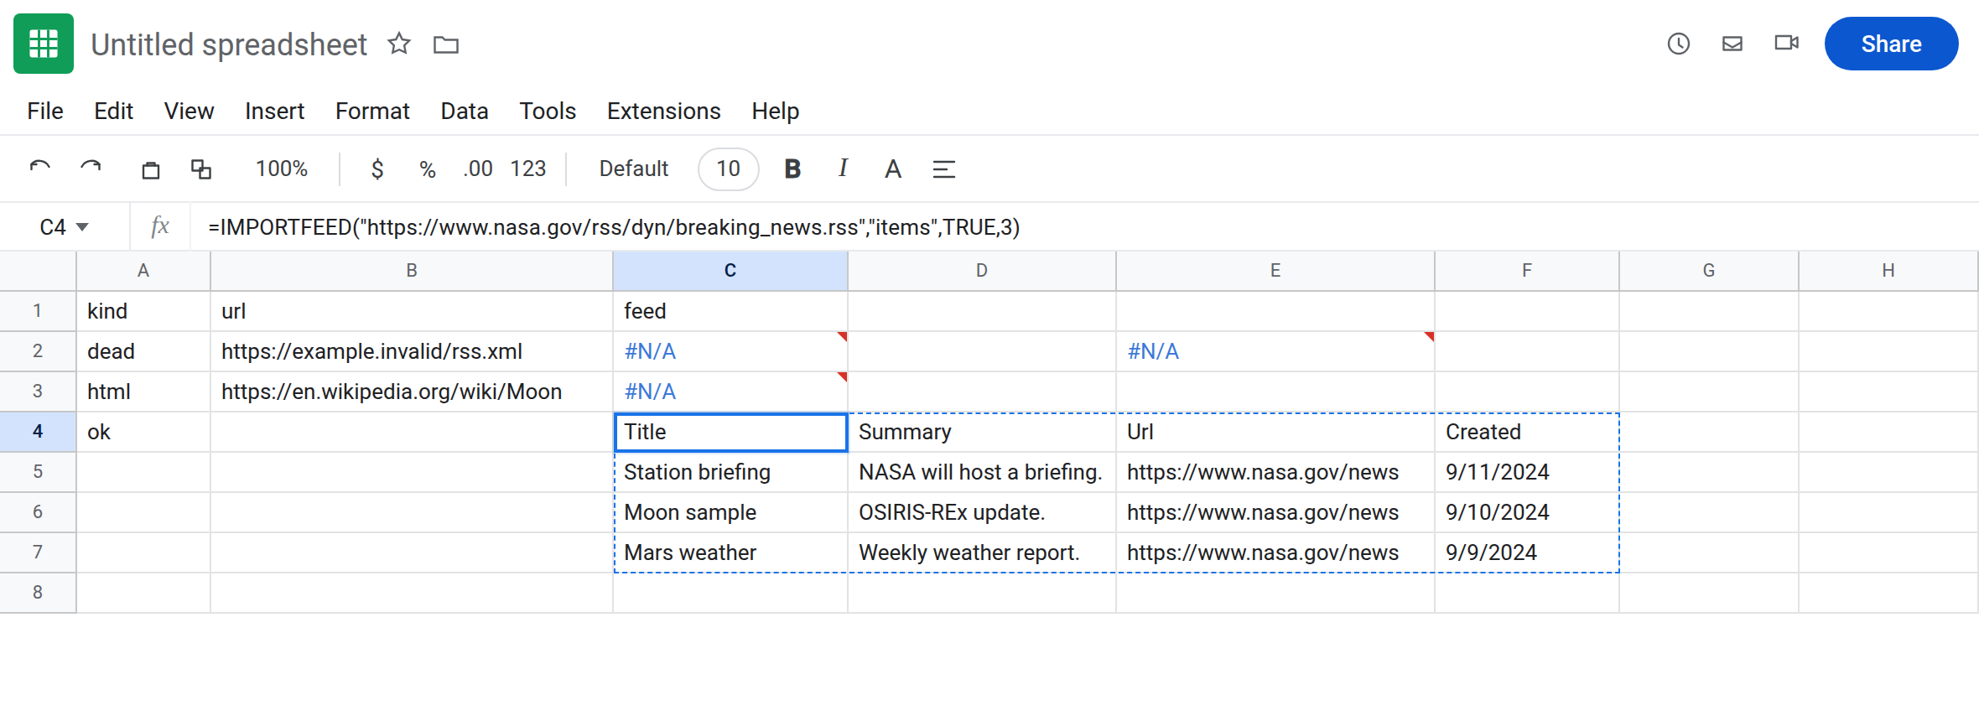Click the print icon in toolbar
This screenshot has width=1979, height=721.
tap(151, 169)
